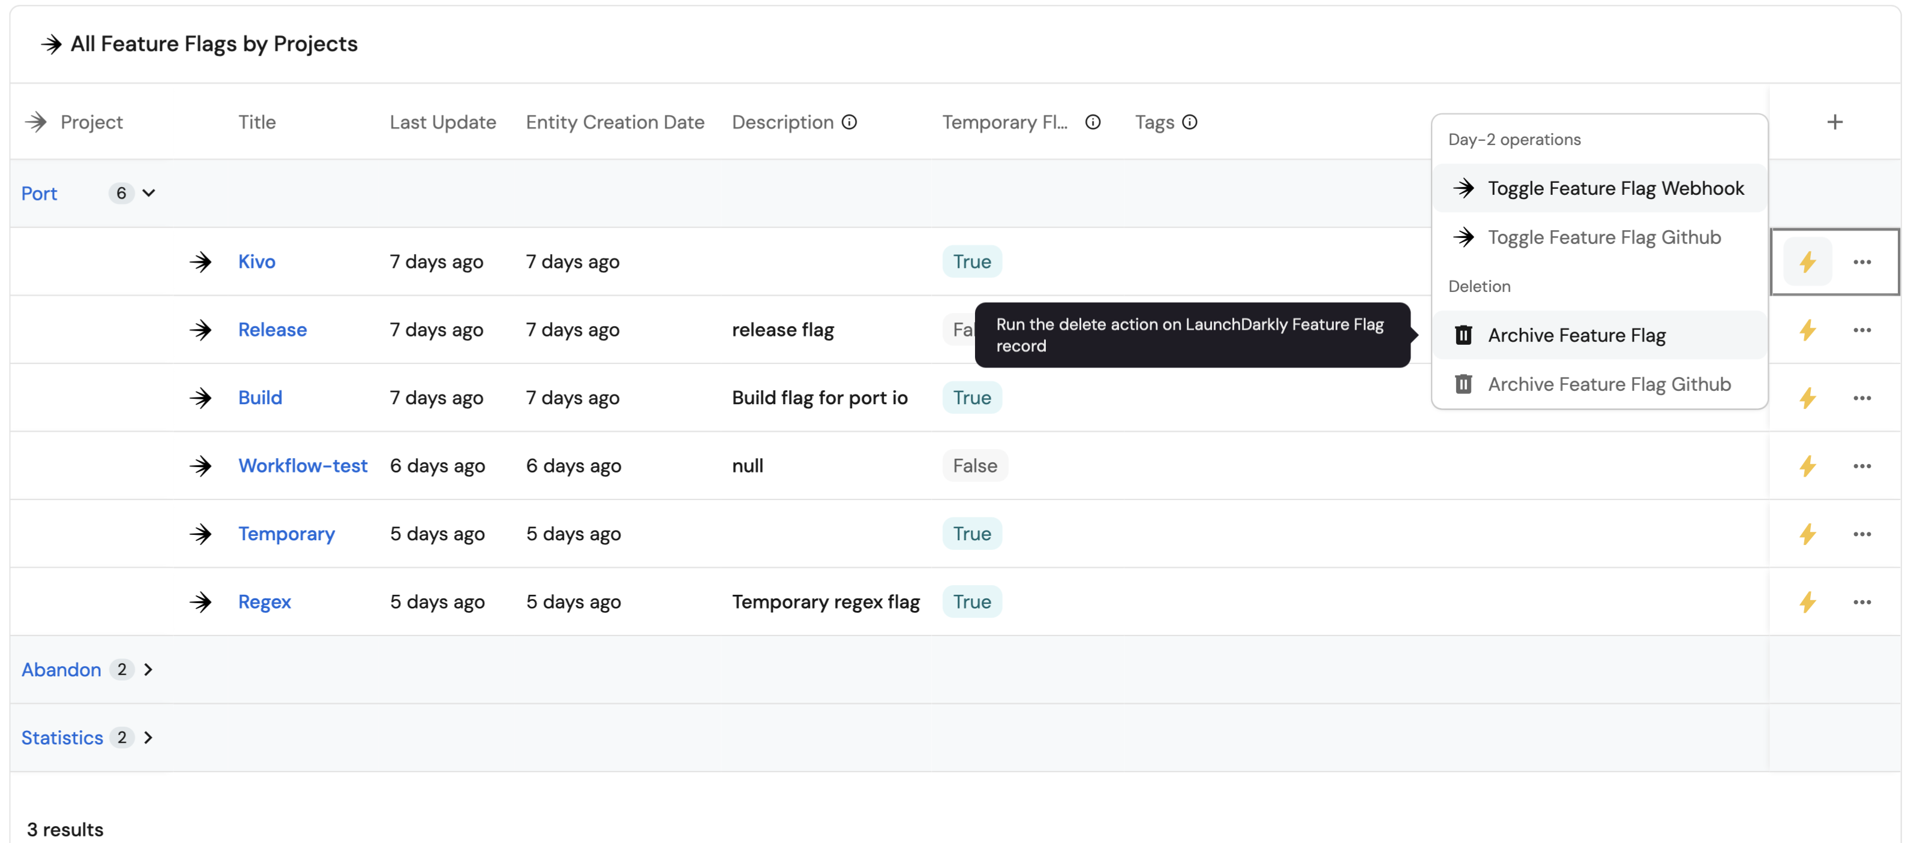Click the Last Update column header
Image resolution: width=1920 pixels, height=843 pixels.
tap(442, 122)
